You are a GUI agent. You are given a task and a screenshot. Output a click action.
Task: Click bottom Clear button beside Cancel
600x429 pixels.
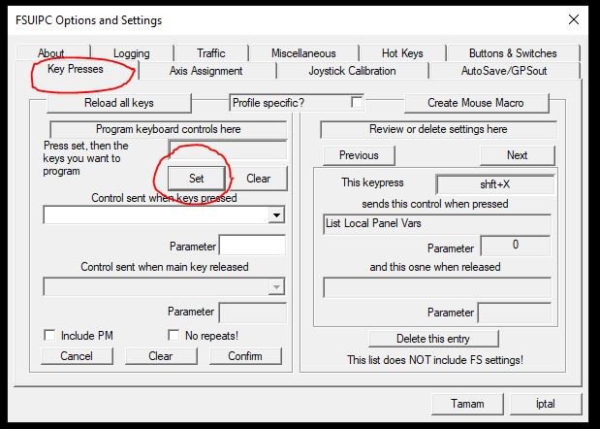point(161,356)
